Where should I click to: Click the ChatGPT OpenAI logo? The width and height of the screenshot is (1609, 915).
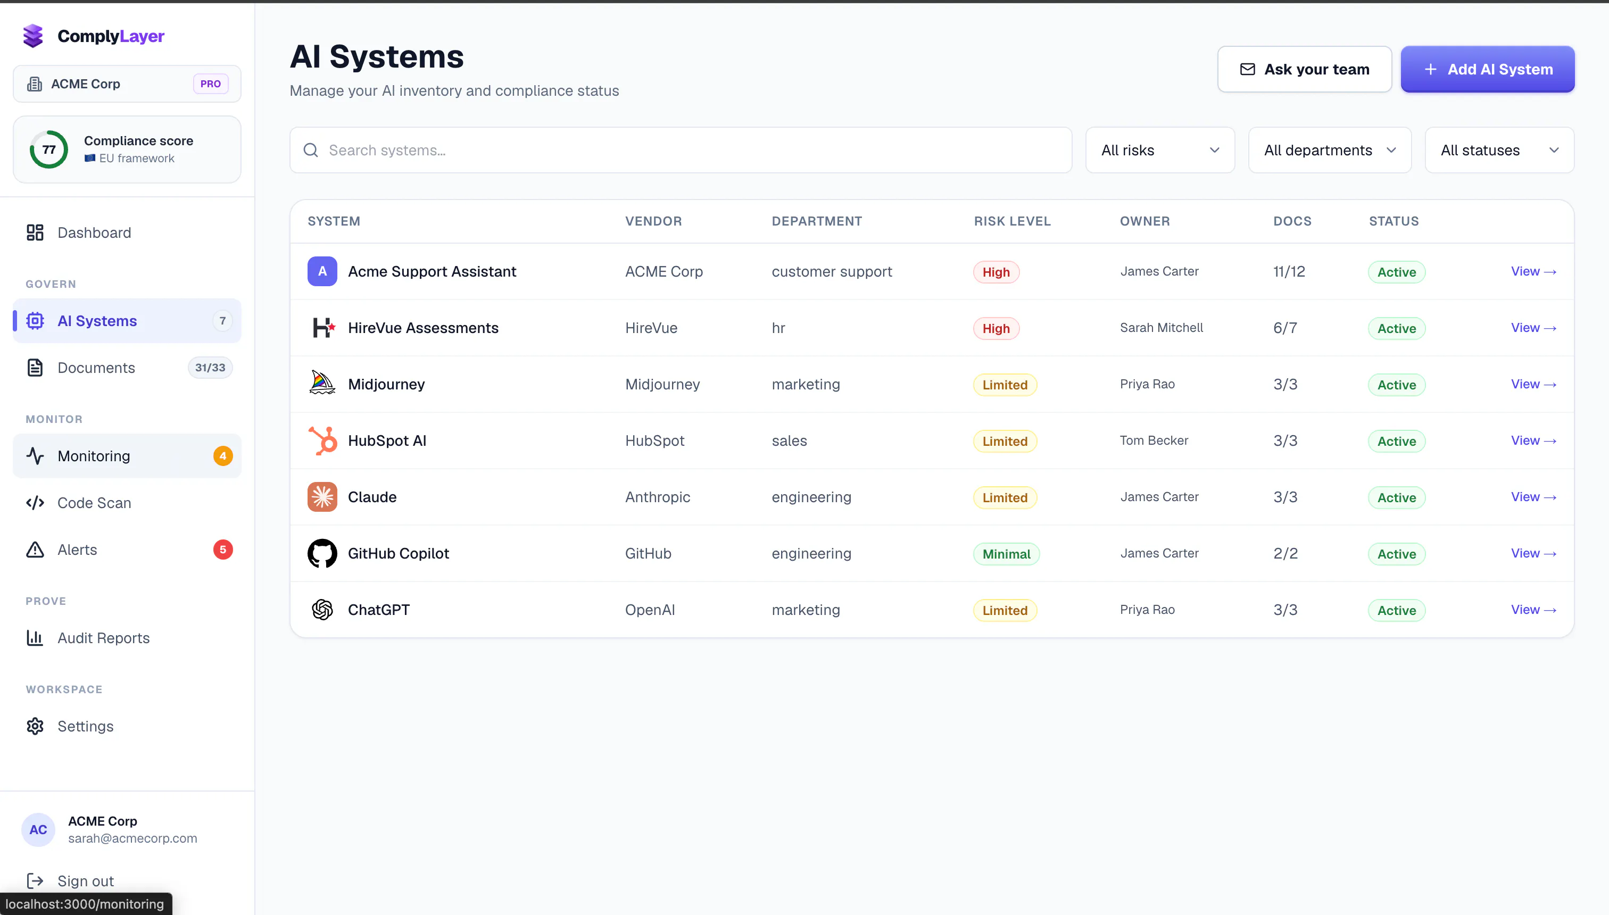(x=322, y=610)
